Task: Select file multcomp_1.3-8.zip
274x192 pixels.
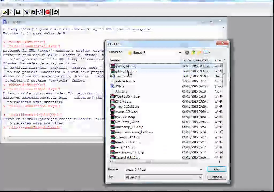Action: pyautogui.click(x=129, y=127)
